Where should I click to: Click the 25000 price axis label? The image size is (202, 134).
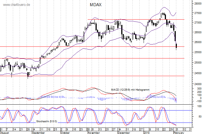[x=197, y=62]
